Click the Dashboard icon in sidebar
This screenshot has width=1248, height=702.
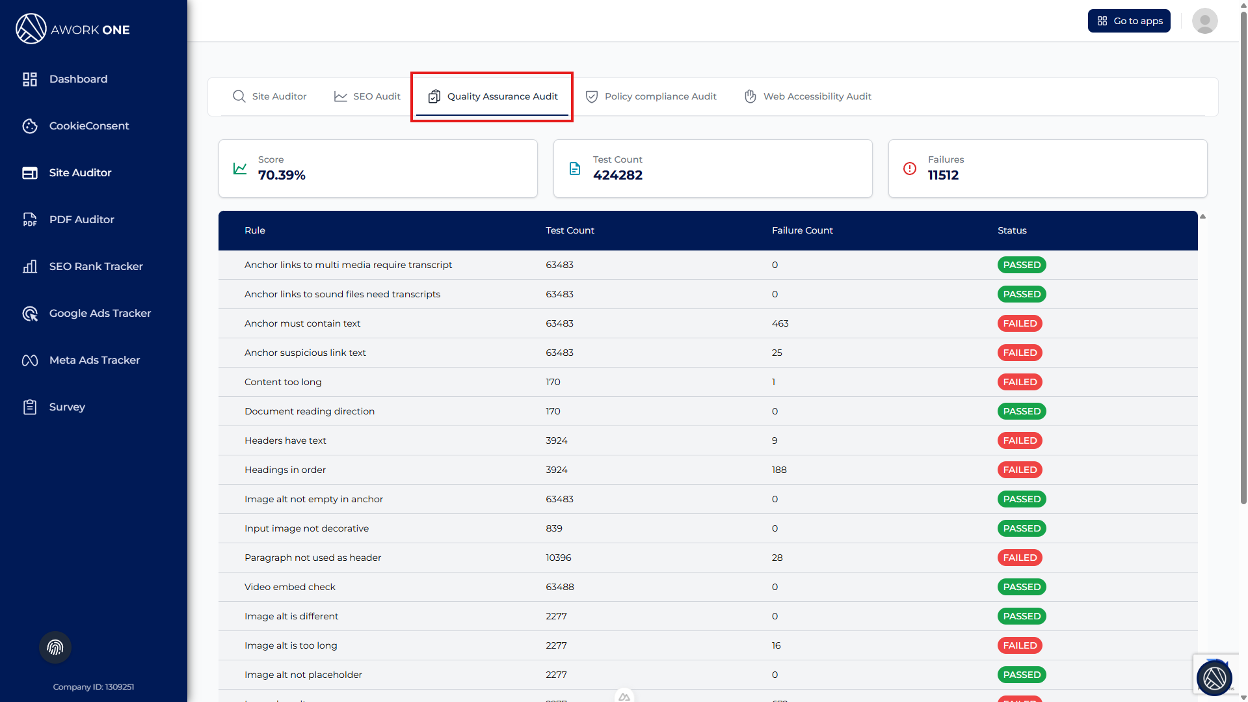30,79
